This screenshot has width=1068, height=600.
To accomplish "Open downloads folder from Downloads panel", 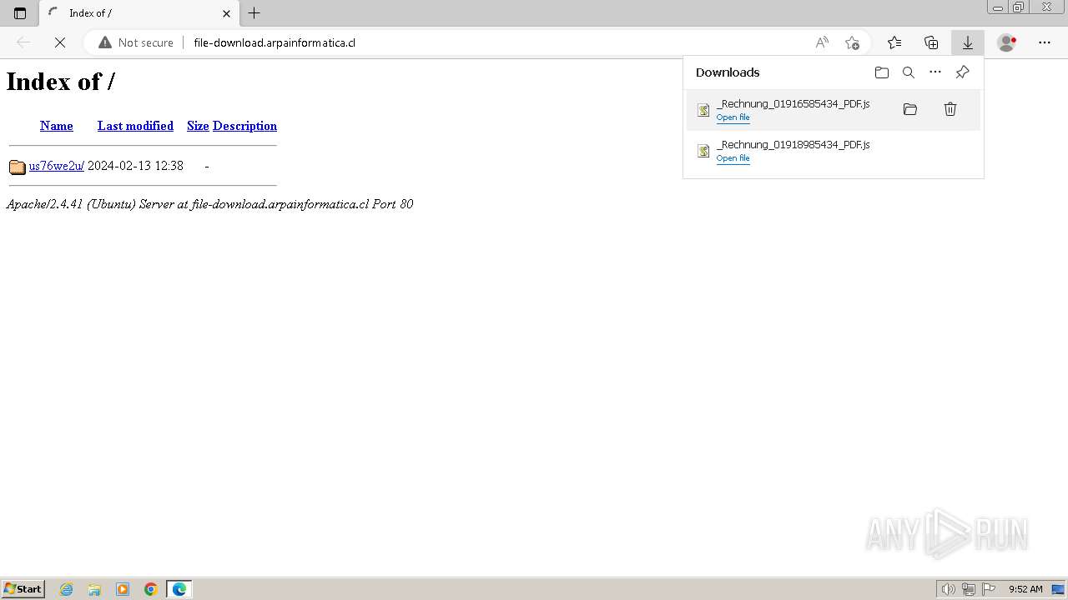I will coord(882,72).
